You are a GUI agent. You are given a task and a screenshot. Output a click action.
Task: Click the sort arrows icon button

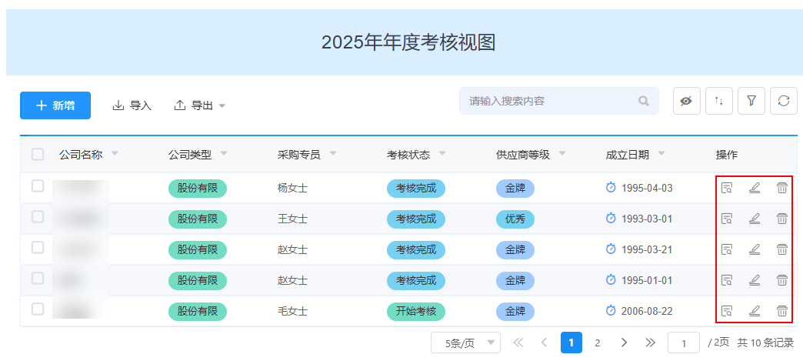pyautogui.click(x=719, y=101)
